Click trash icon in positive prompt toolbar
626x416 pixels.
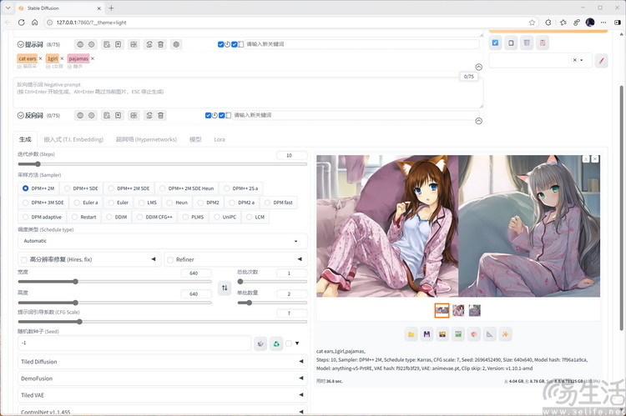(x=160, y=44)
